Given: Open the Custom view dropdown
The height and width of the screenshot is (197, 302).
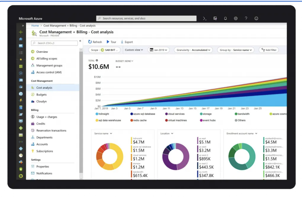Looking at the screenshot, I should [134, 50].
